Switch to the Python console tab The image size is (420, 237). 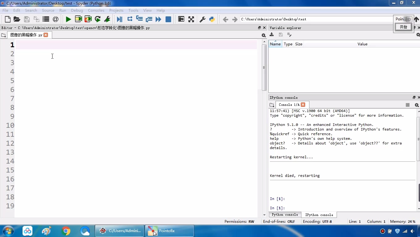point(285,215)
